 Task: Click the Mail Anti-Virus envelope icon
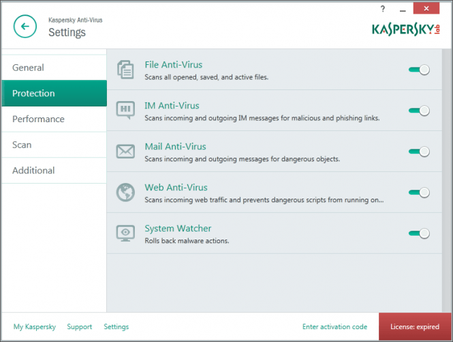tap(125, 151)
